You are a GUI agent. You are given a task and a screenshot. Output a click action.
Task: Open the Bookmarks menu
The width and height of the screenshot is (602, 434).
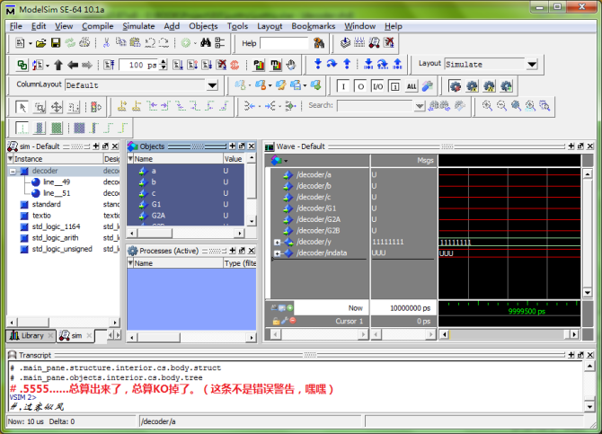pos(314,26)
